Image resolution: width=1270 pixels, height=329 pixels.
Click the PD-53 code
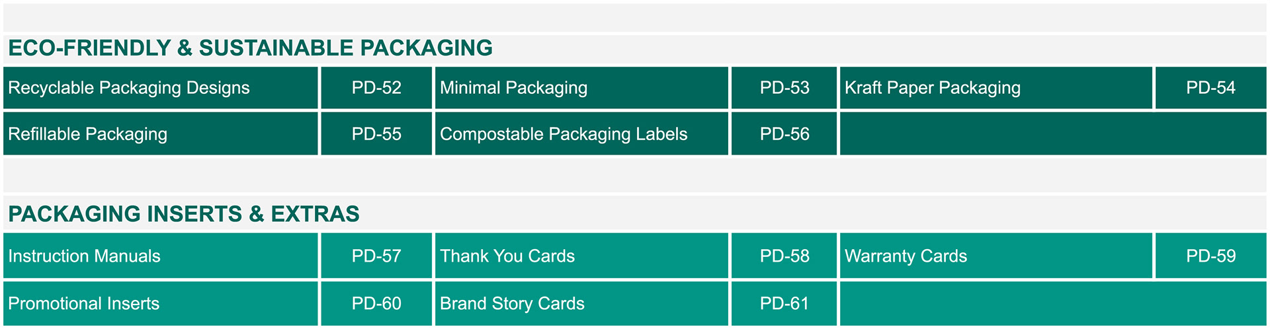pos(784,88)
